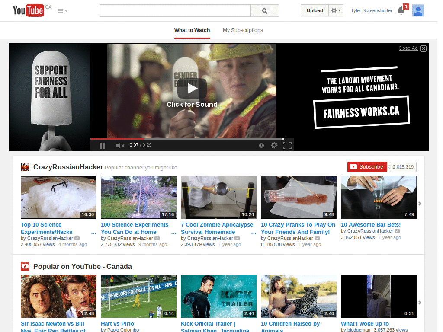Open Paolo Colombo channel link

pyautogui.click(x=123, y=330)
